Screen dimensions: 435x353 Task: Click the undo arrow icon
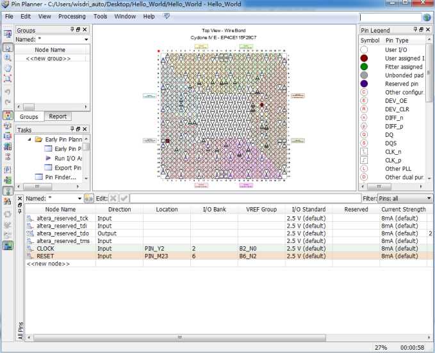tap(8, 92)
